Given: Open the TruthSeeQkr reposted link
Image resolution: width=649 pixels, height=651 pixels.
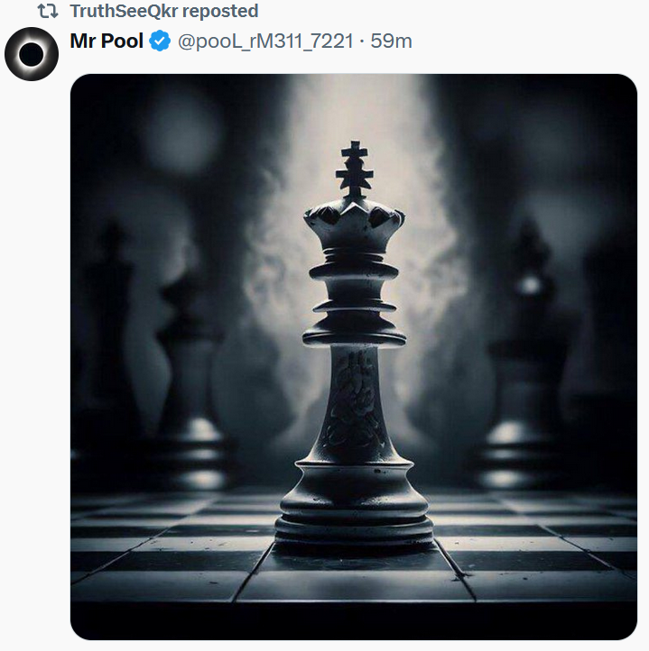Looking at the screenshot, I should tap(163, 12).
